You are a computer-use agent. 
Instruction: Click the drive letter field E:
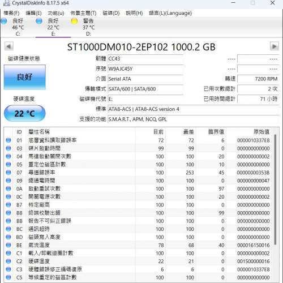(x=145, y=99)
